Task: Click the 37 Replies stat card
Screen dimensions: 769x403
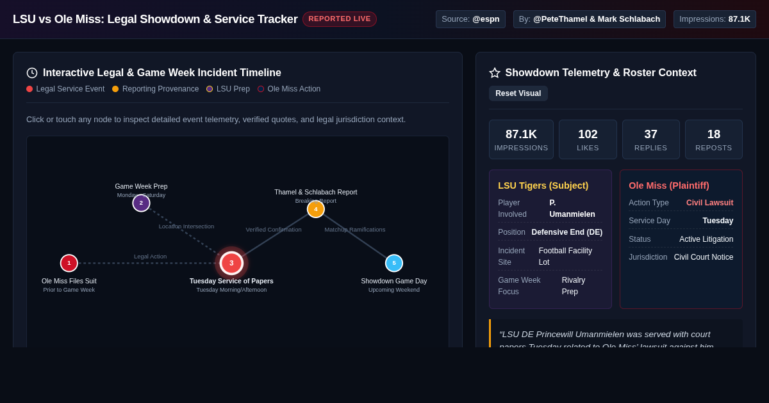Action: click(x=650, y=139)
